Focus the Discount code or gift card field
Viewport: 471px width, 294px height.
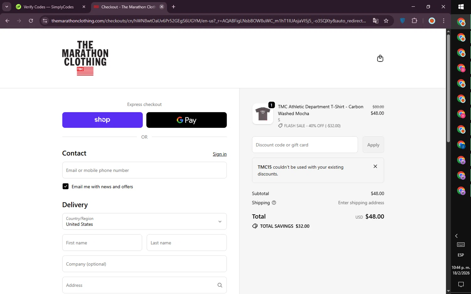[x=305, y=145]
